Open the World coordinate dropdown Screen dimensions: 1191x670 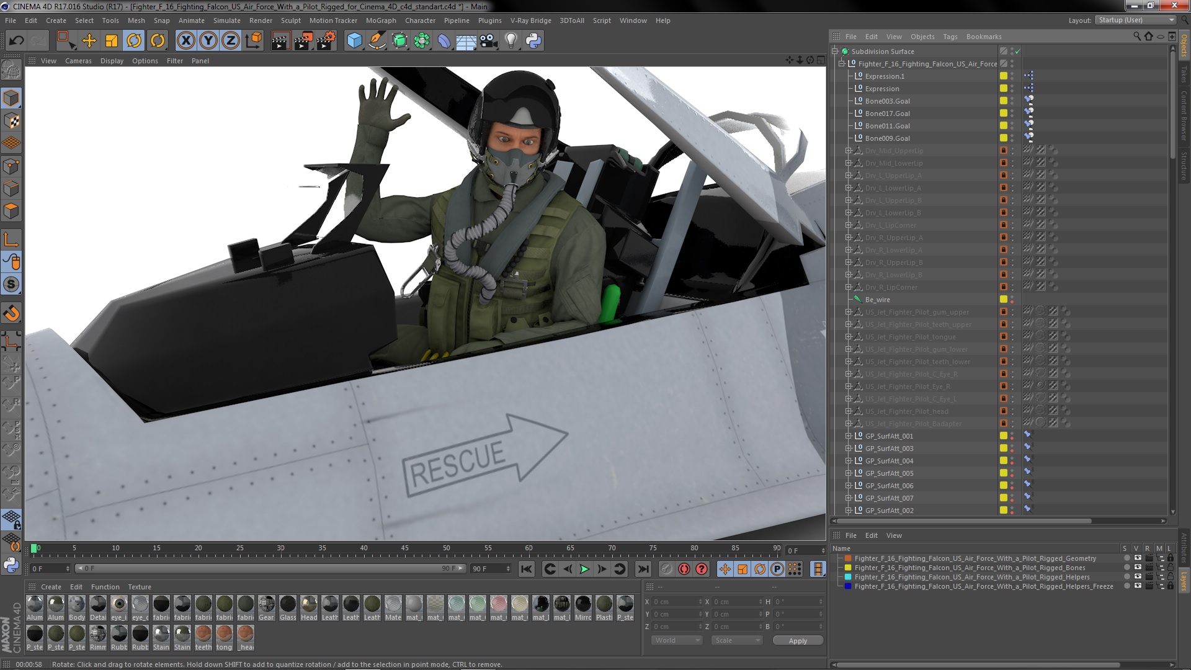677,640
